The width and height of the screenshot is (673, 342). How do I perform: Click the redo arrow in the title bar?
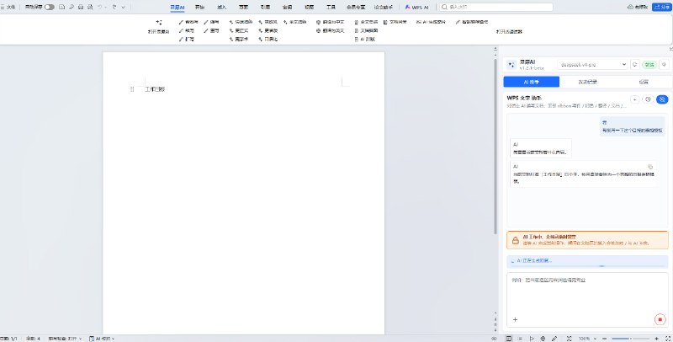pos(114,7)
